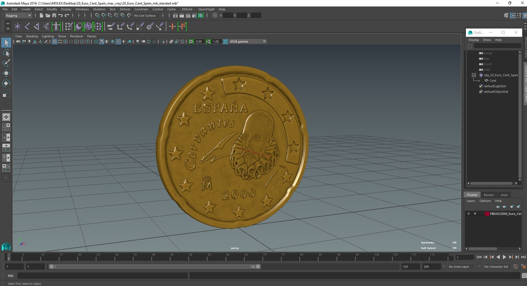Screen dimensions: 527x286
Task: Click the time range slider bar
Action: pos(155,267)
